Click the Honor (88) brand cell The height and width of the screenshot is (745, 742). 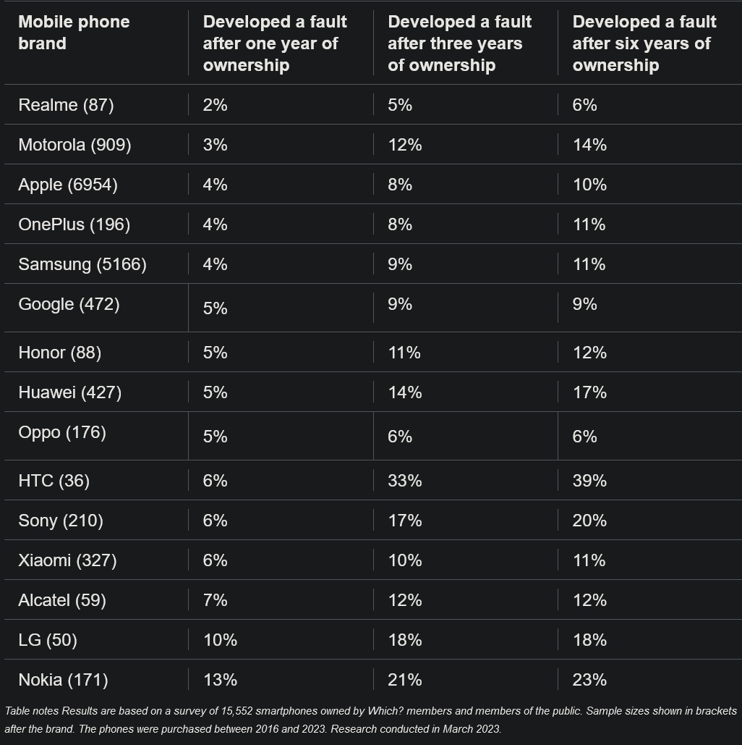point(60,353)
